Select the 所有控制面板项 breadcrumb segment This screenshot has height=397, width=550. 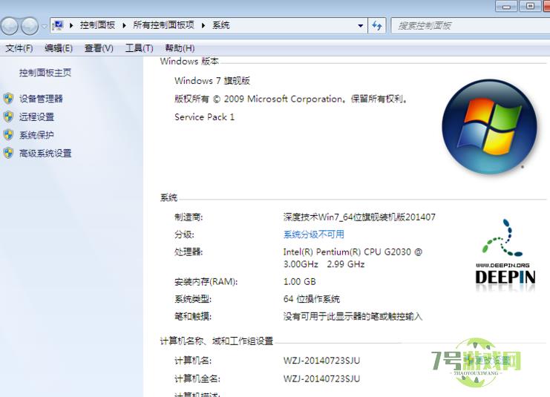coord(163,25)
